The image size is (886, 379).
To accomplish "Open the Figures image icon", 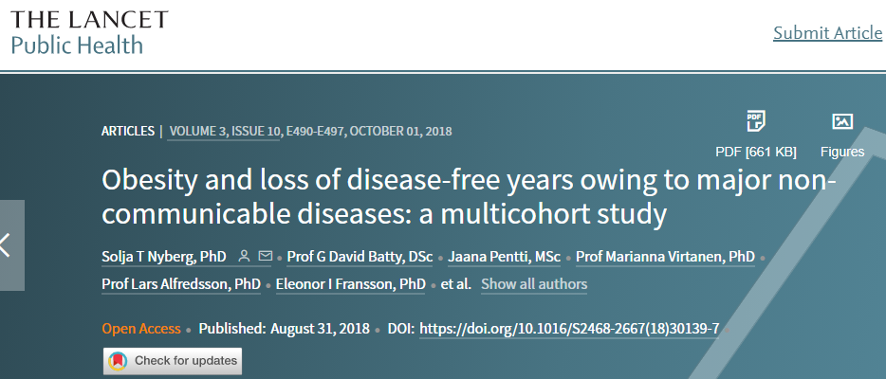I will click(842, 121).
